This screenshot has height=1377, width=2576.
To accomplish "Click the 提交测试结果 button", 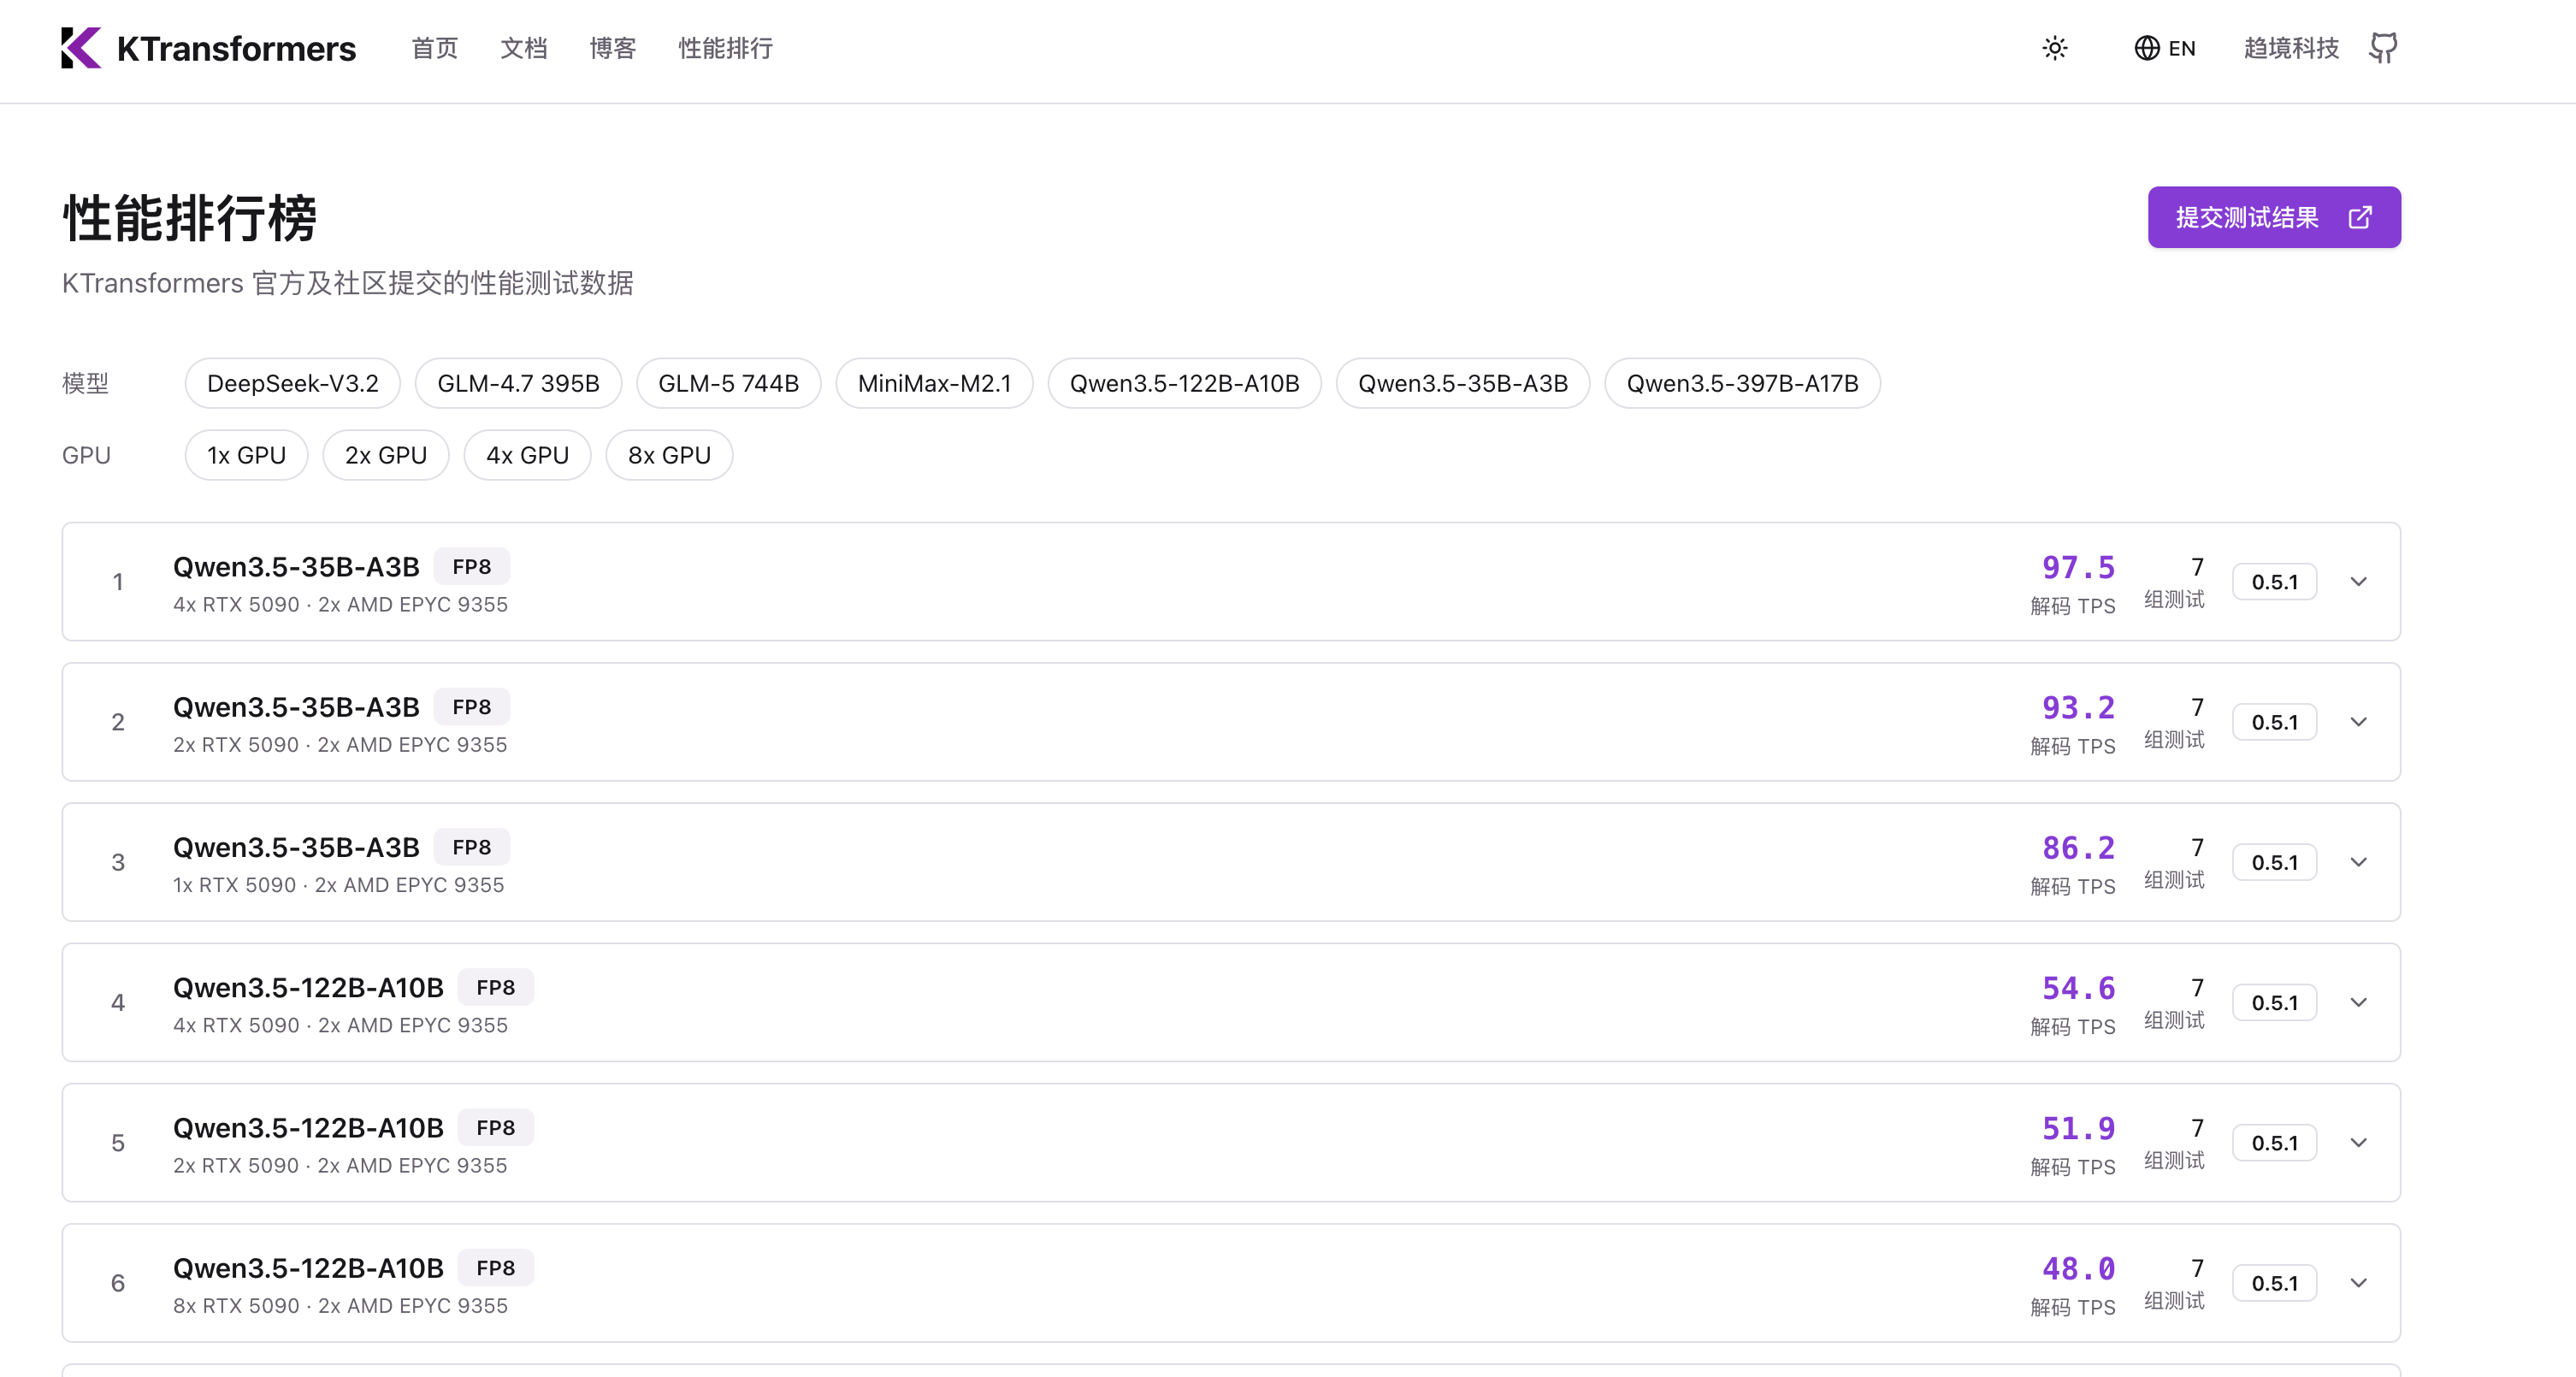I will pos(2274,217).
